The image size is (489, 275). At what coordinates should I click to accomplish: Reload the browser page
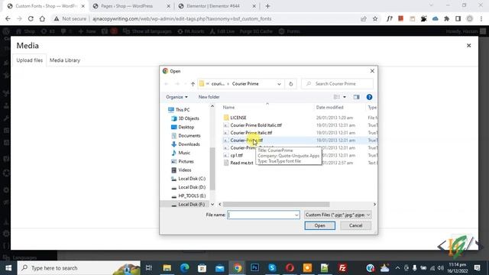[x=31, y=18]
